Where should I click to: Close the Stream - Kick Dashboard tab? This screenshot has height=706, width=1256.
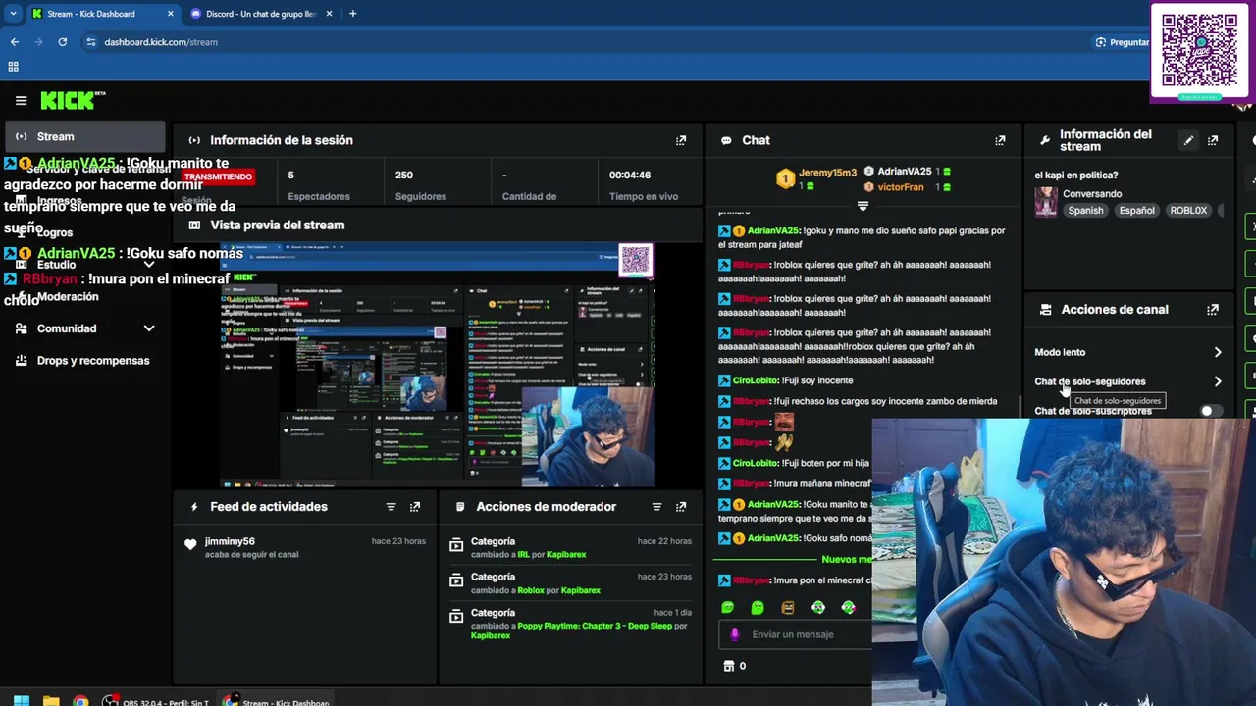(x=170, y=14)
